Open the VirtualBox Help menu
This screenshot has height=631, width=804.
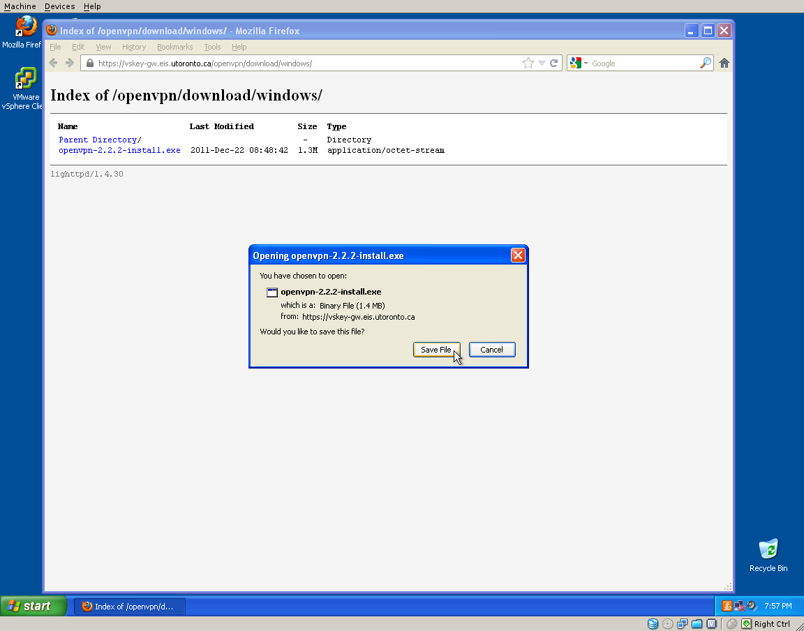pyautogui.click(x=92, y=6)
